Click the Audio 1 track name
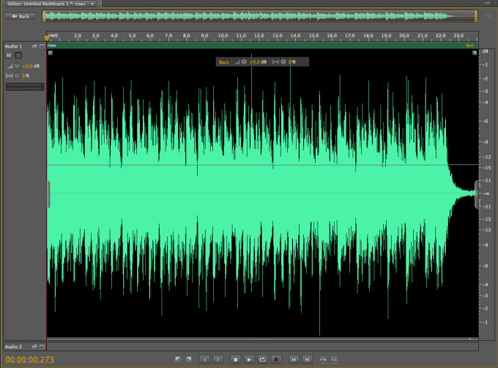The image size is (498, 368). (13, 46)
